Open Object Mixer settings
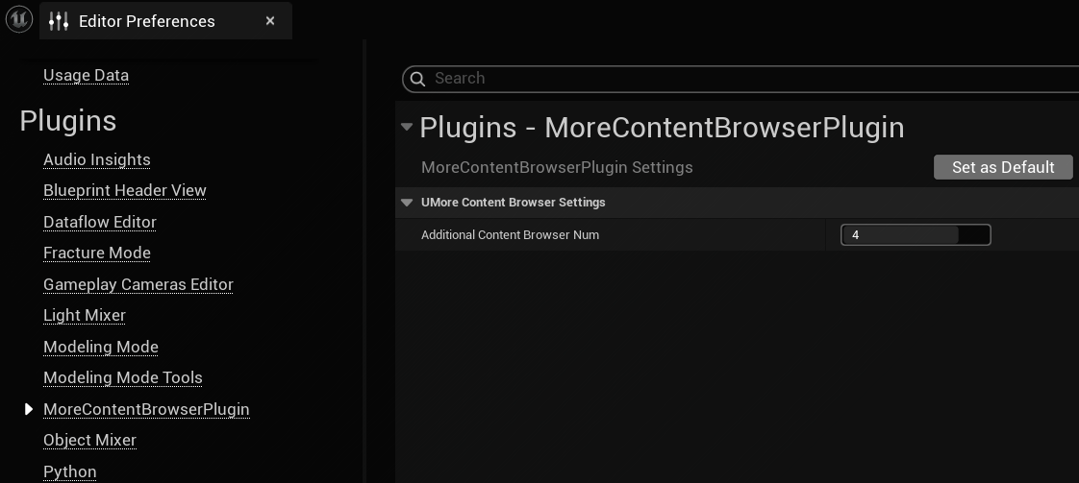 pyautogui.click(x=90, y=441)
